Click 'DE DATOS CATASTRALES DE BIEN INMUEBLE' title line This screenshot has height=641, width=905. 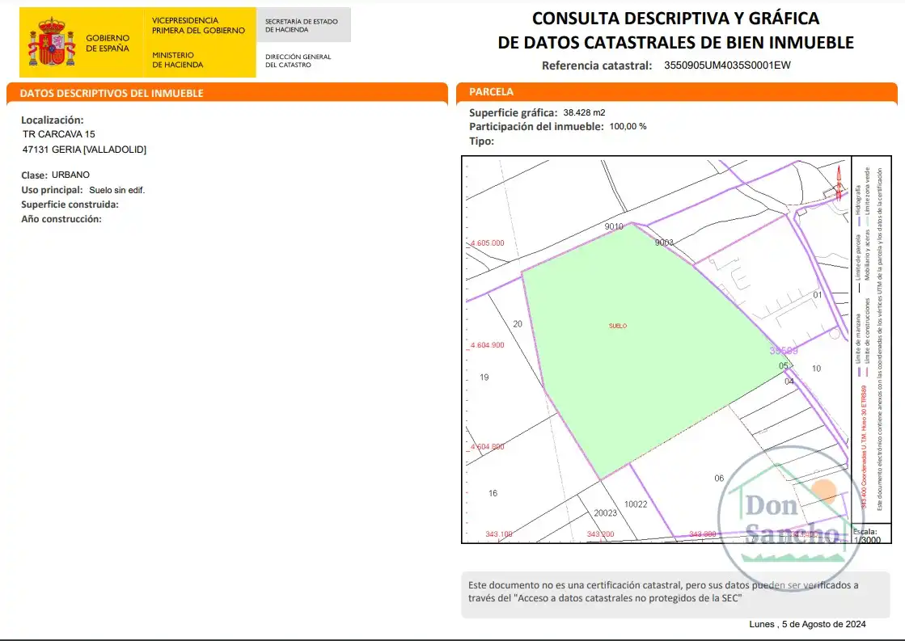pos(675,43)
